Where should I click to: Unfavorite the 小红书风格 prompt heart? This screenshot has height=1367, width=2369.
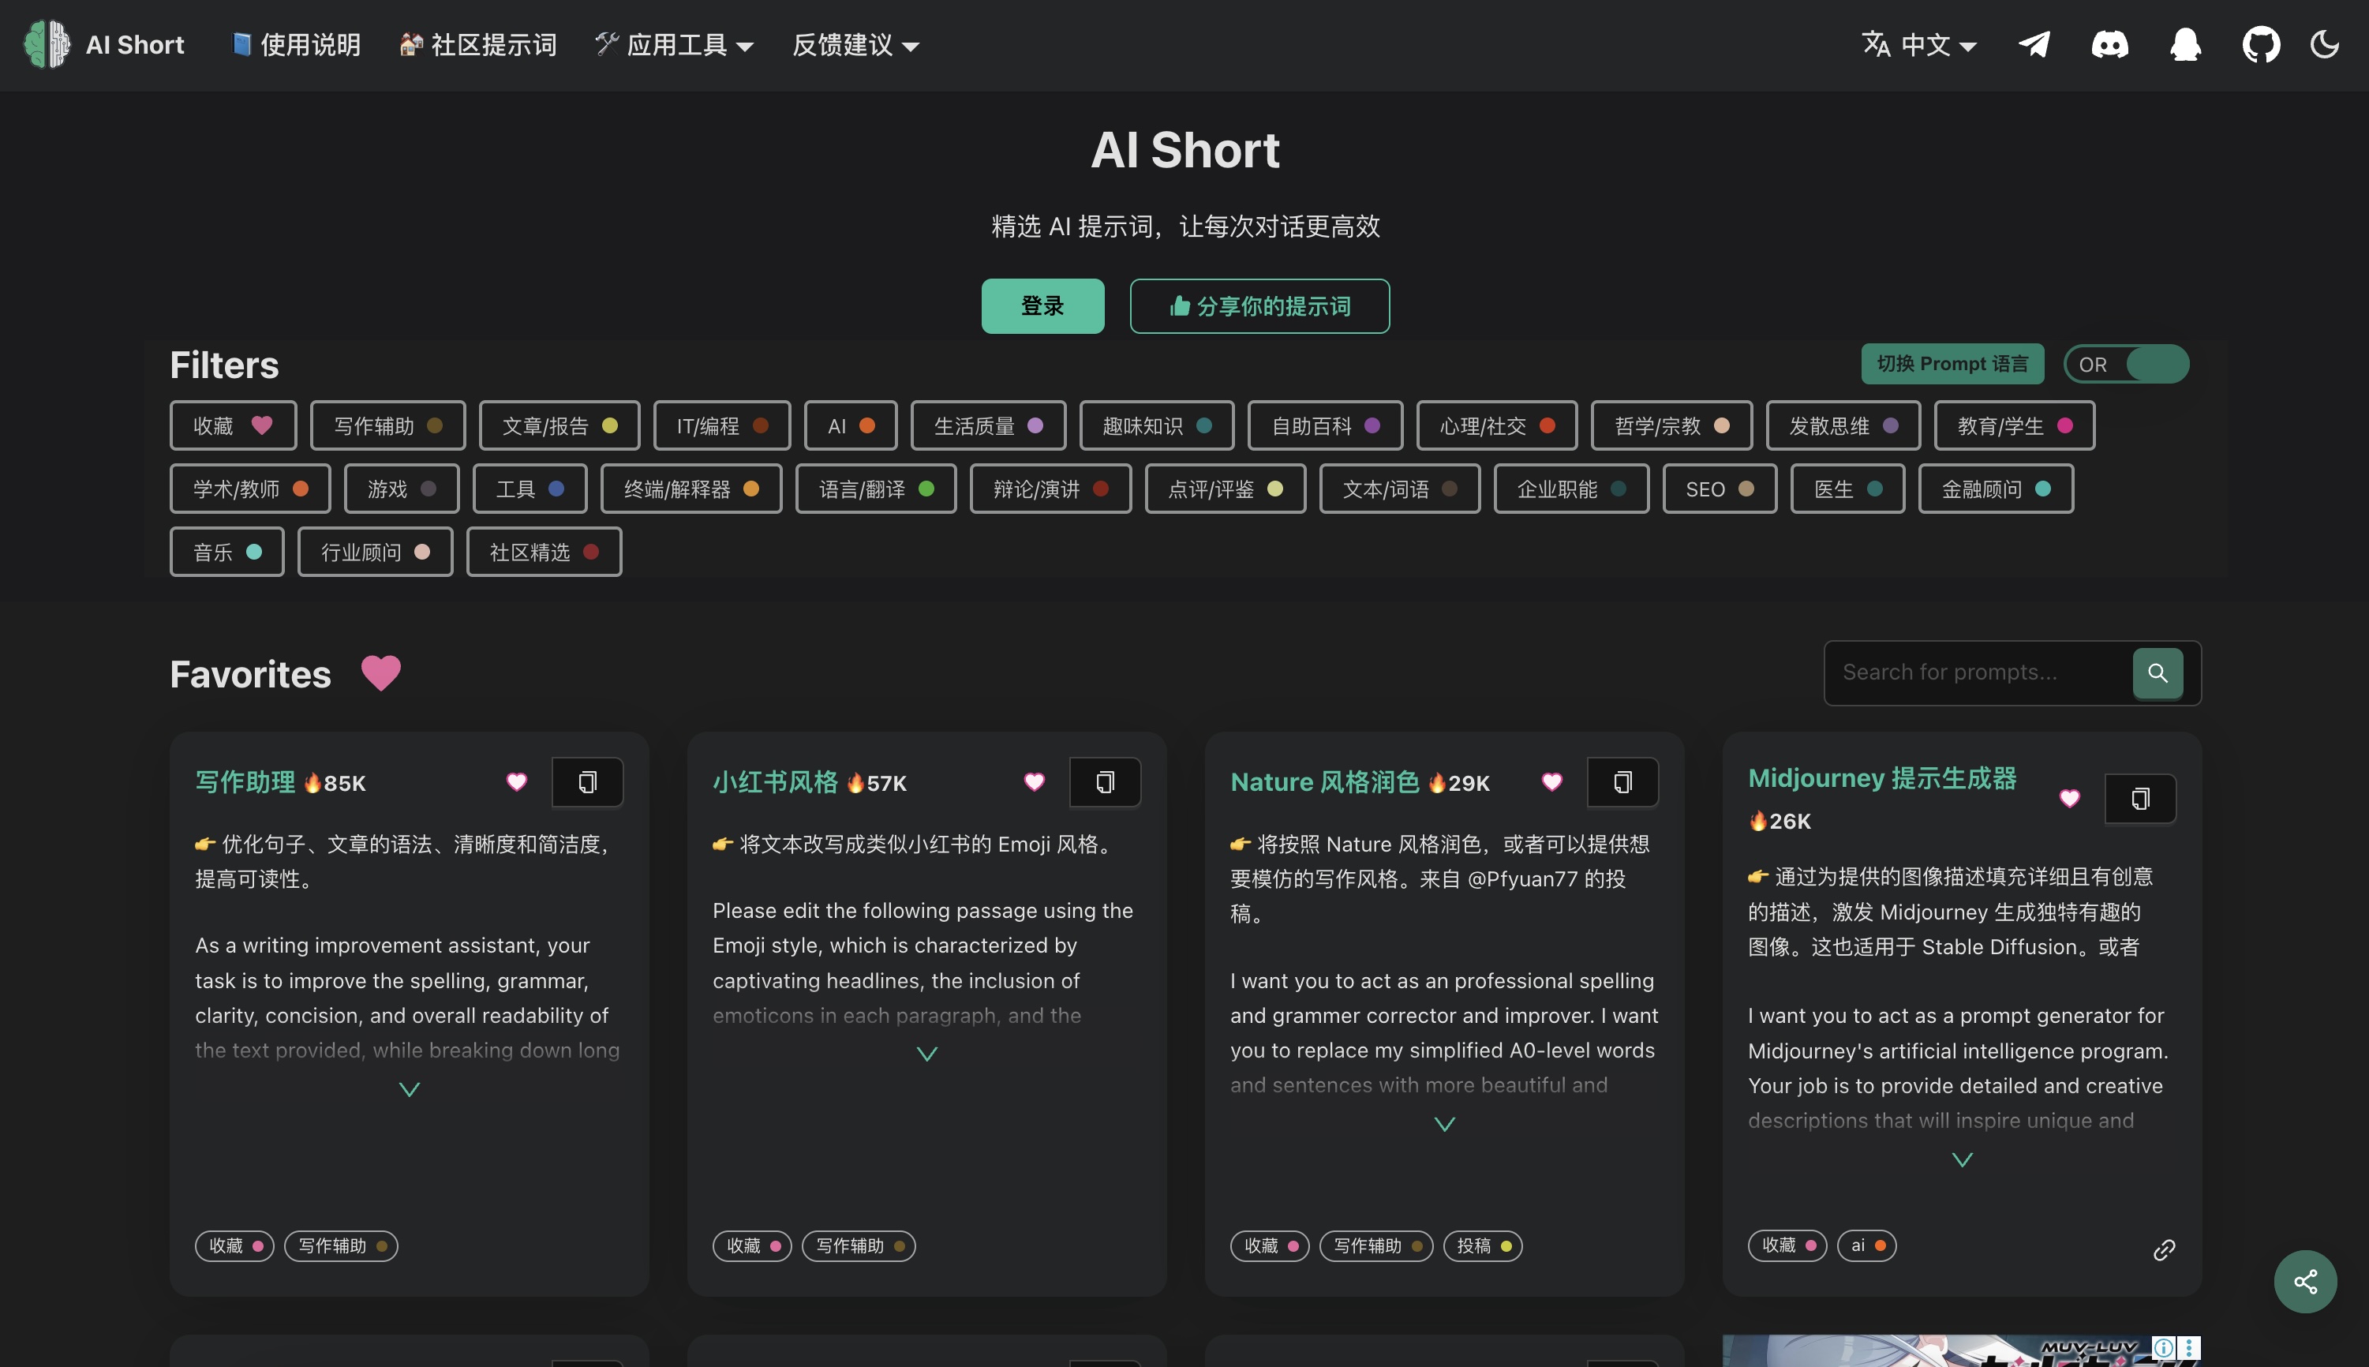[x=1035, y=782]
